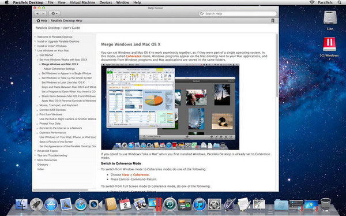The height and width of the screenshot is (216, 346).
Task: Open Time Machine icon in Dock
Action: point(170,204)
